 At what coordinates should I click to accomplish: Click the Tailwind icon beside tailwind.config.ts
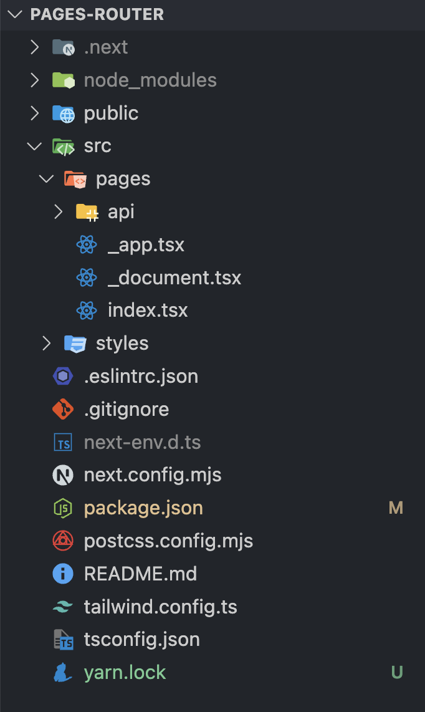click(x=63, y=607)
